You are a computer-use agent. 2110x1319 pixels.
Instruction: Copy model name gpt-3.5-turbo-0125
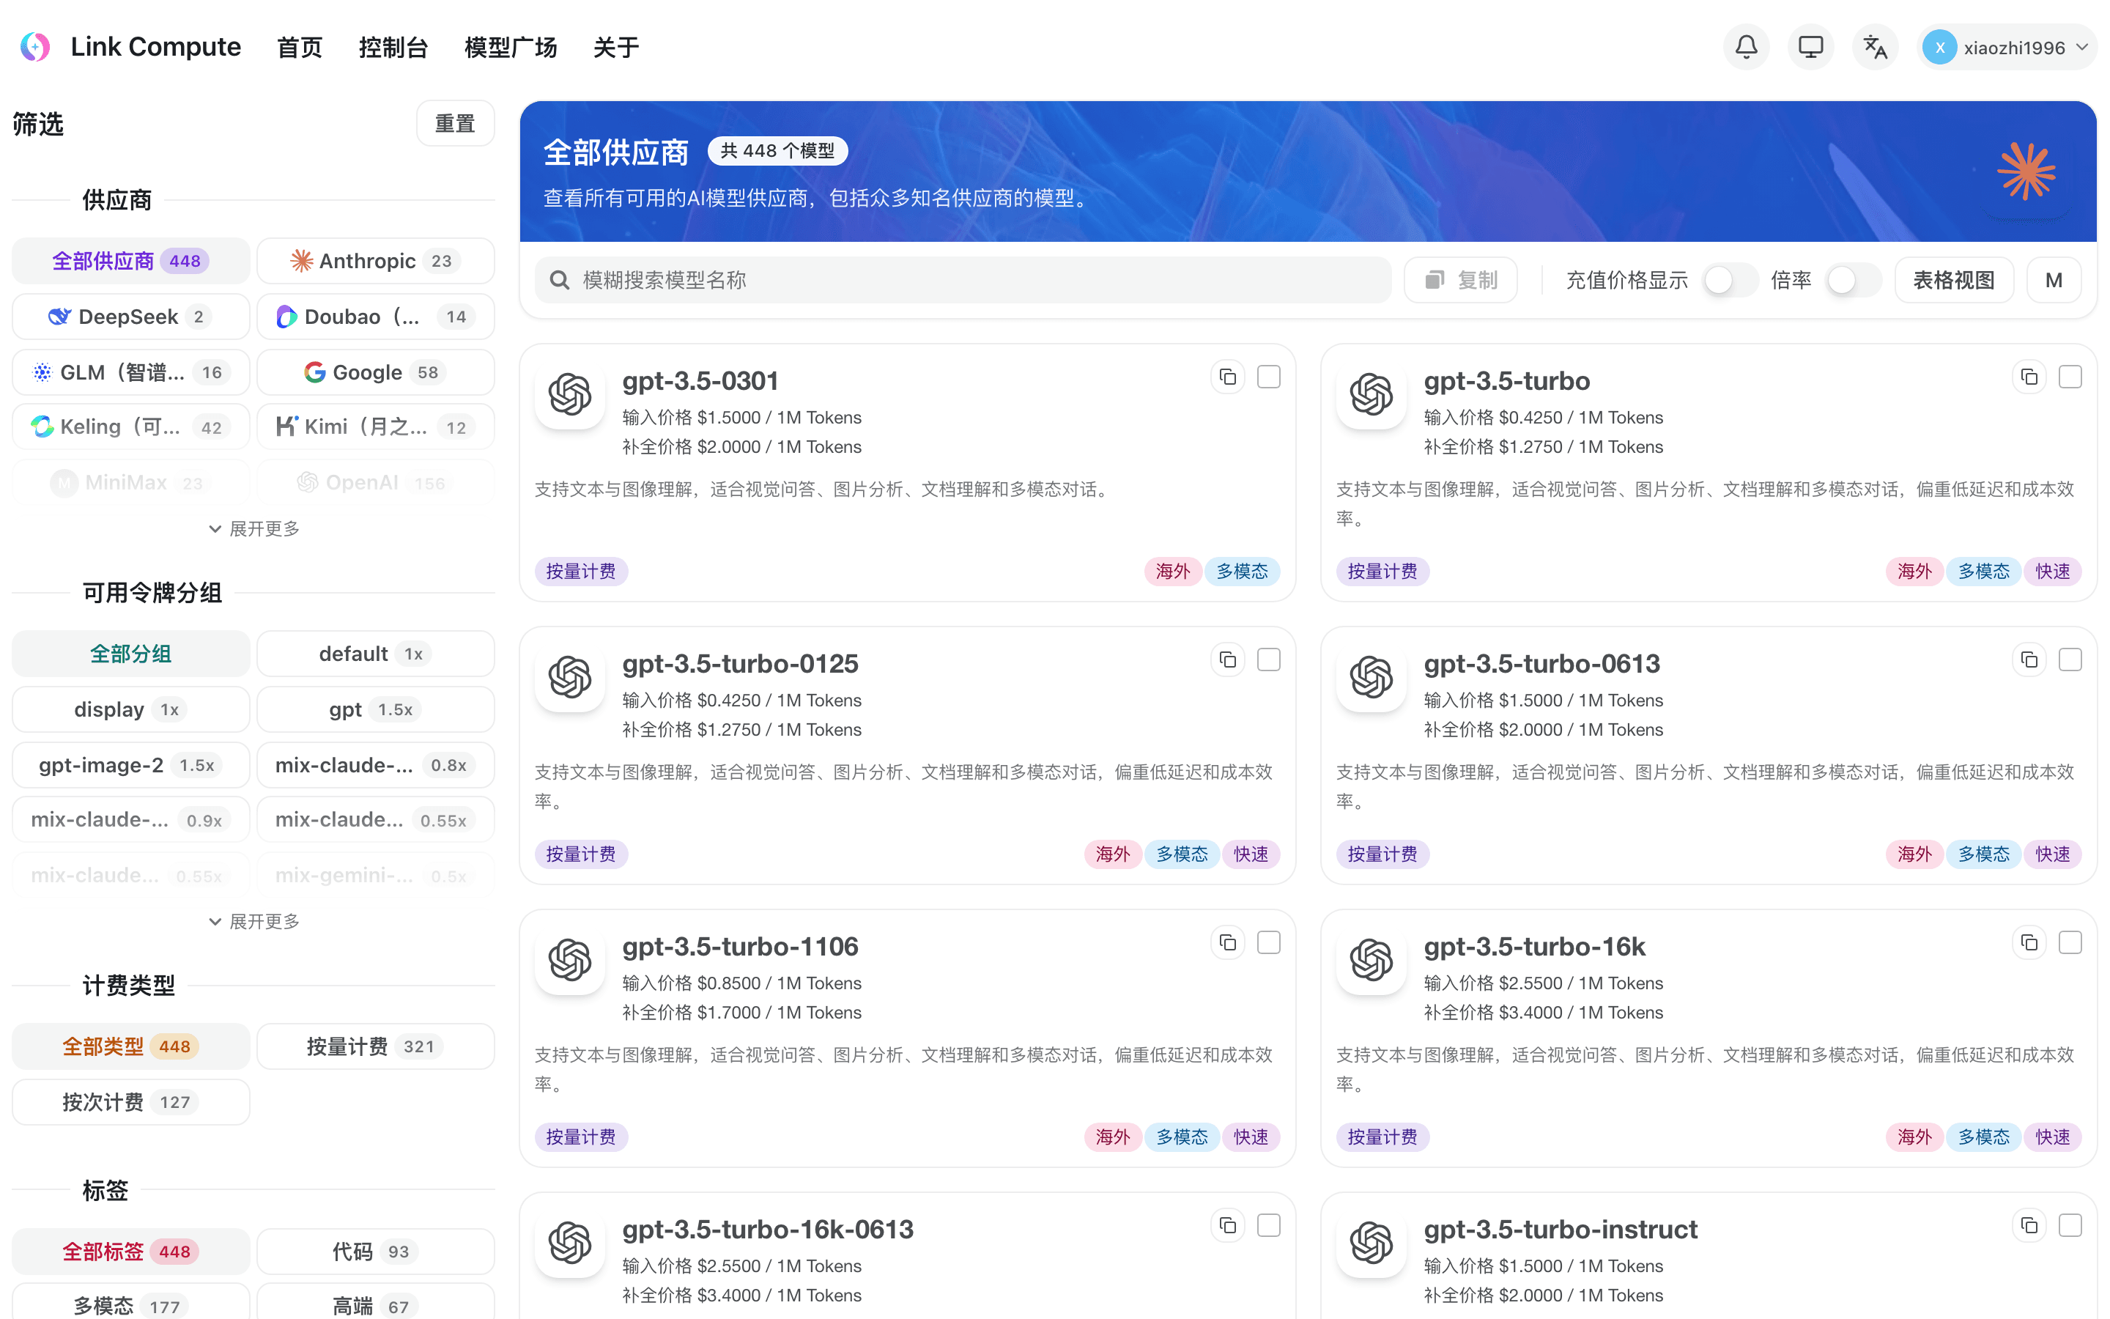click(1228, 659)
